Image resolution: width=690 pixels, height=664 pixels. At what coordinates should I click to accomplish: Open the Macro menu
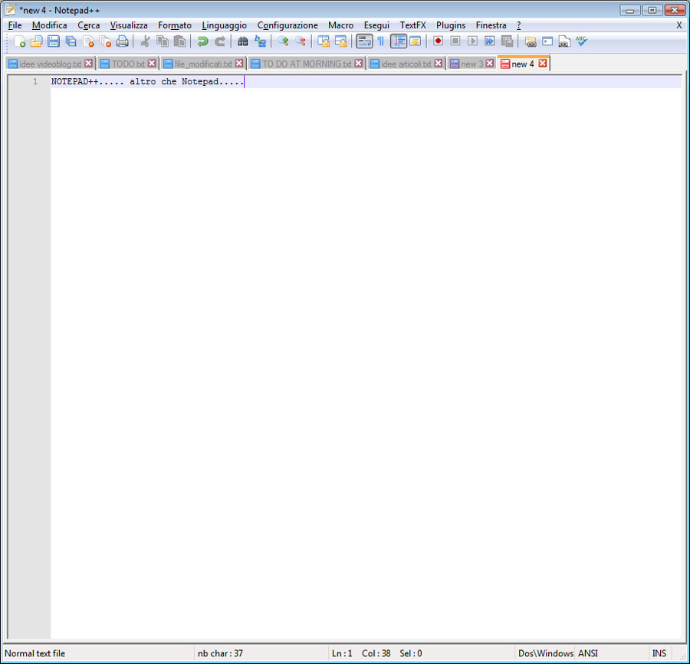[x=340, y=25]
